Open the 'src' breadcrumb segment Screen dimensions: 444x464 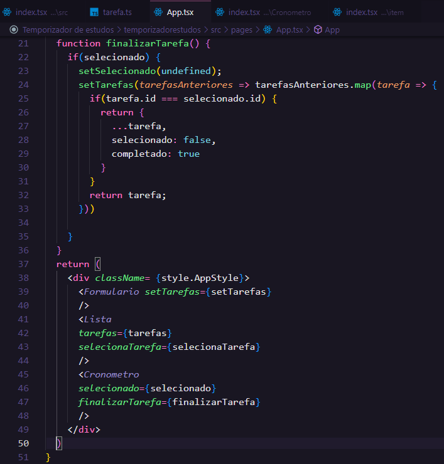pos(216,30)
